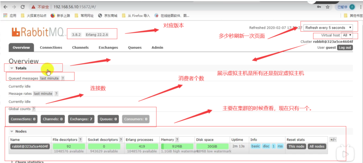Open the 已暂停 profile button
This screenshot has width=363, height=163.
click(346, 7)
